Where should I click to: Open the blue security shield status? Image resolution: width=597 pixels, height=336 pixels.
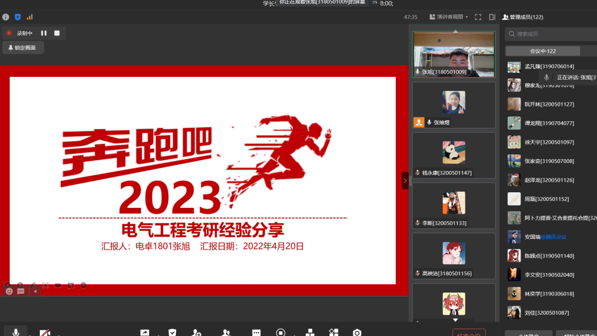[x=18, y=17]
